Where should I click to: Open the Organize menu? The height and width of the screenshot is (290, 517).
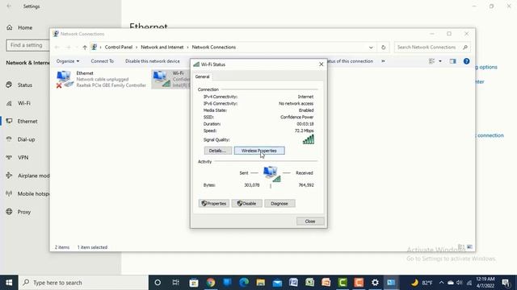[68, 61]
